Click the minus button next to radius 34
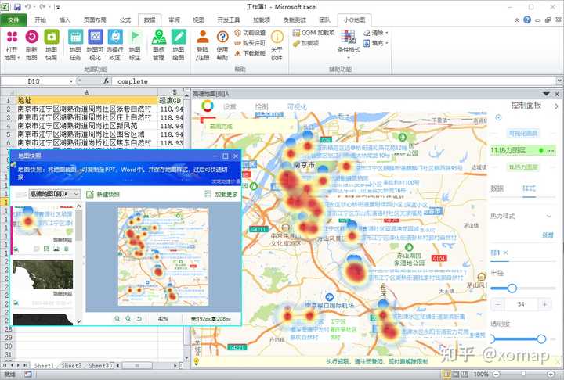This screenshot has width=564, height=380. coord(498,304)
